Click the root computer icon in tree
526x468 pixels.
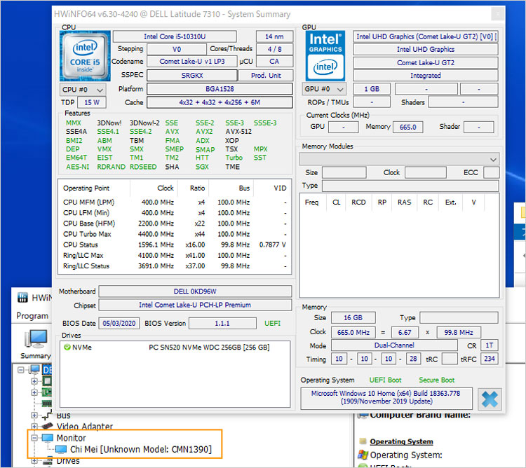click(34, 370)
